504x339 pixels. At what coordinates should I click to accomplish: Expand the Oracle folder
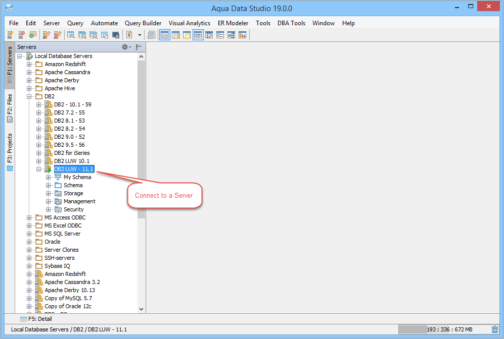click(29, 242)
